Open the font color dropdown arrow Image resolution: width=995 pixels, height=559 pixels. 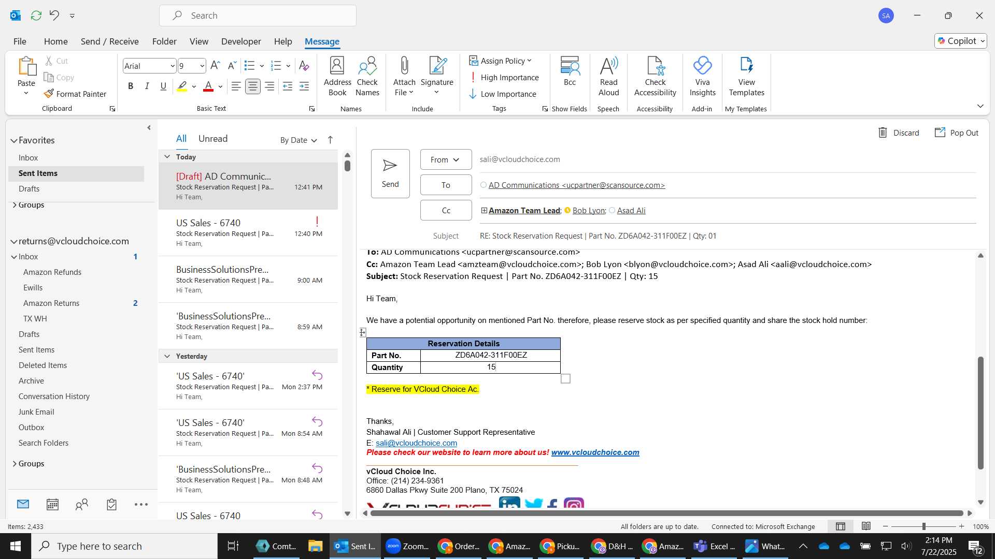220,86
